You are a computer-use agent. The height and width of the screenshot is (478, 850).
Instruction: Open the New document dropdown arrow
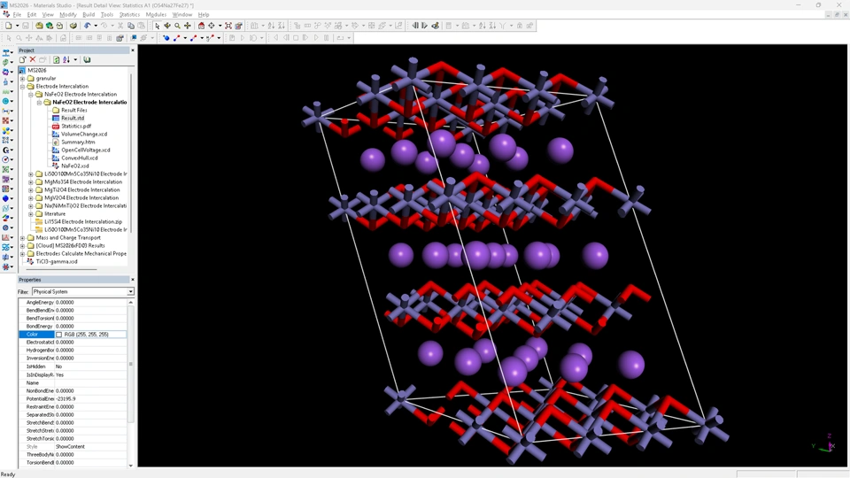click(17, 26)
